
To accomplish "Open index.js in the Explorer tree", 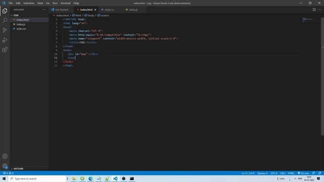I will pos(21,24).
